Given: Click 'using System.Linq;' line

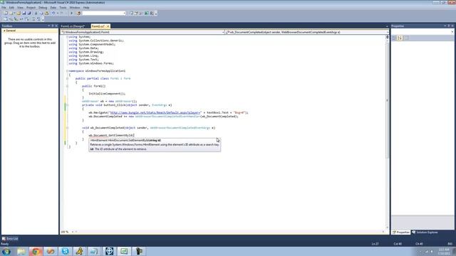Looking at the screenshot, I should (84, 55).
